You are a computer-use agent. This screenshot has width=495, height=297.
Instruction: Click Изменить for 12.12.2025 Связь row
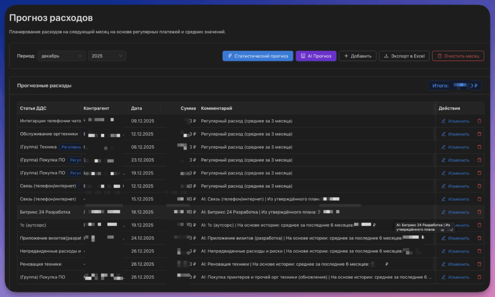(x=455, y=186)
